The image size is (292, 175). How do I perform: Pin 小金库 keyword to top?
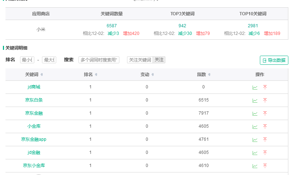click(x=265, y=127)
